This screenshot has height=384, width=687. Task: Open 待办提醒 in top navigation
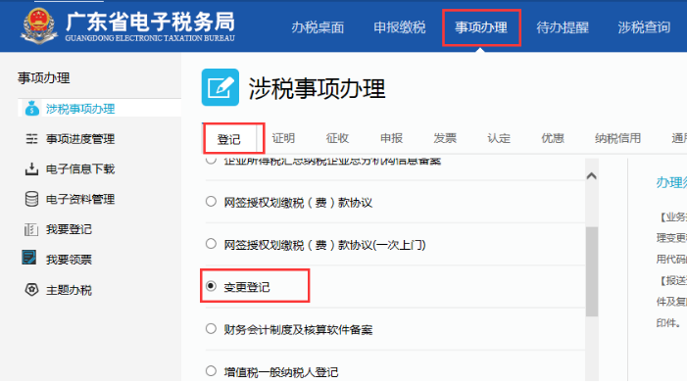click(x=563, y=27)
